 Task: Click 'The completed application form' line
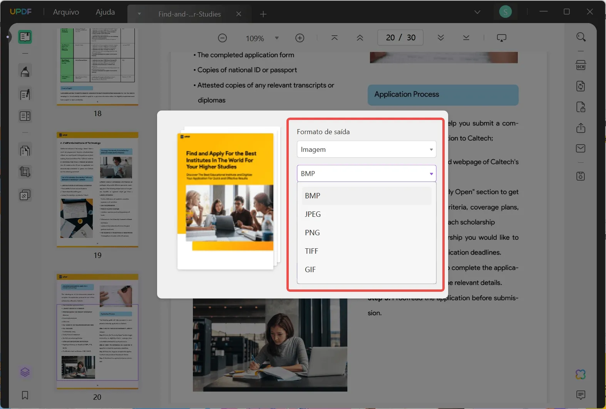[x=246, y=55]
